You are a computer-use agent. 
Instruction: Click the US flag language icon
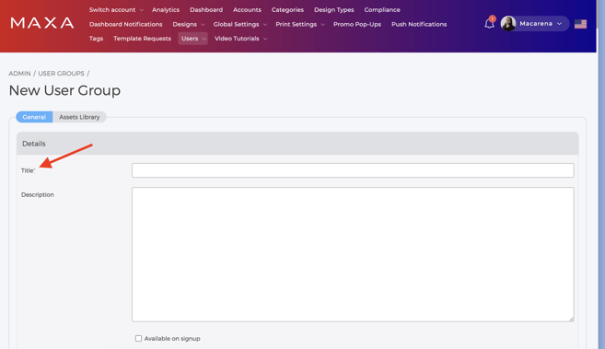coord(580,24)
